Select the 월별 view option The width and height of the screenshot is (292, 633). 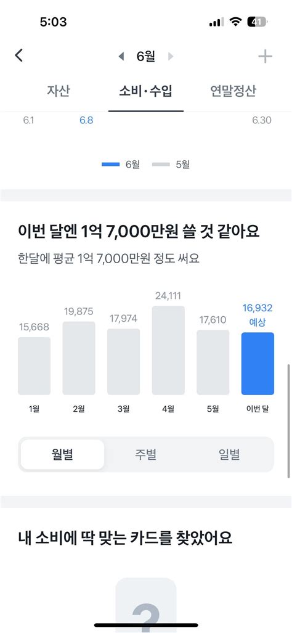tap(62, 455)
